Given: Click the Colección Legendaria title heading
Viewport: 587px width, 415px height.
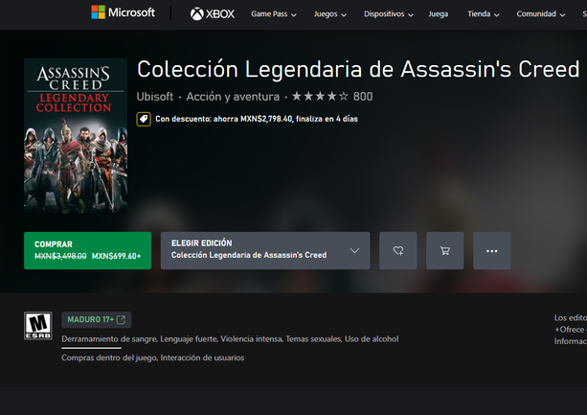Looking at the screenshot, I should 358,69.
